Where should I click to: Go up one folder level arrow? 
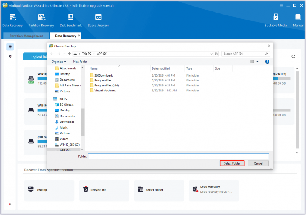click(70, 54)
